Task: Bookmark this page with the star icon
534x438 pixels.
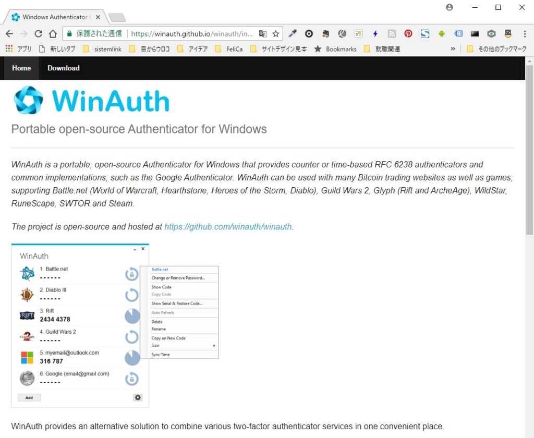Action: 276,34
